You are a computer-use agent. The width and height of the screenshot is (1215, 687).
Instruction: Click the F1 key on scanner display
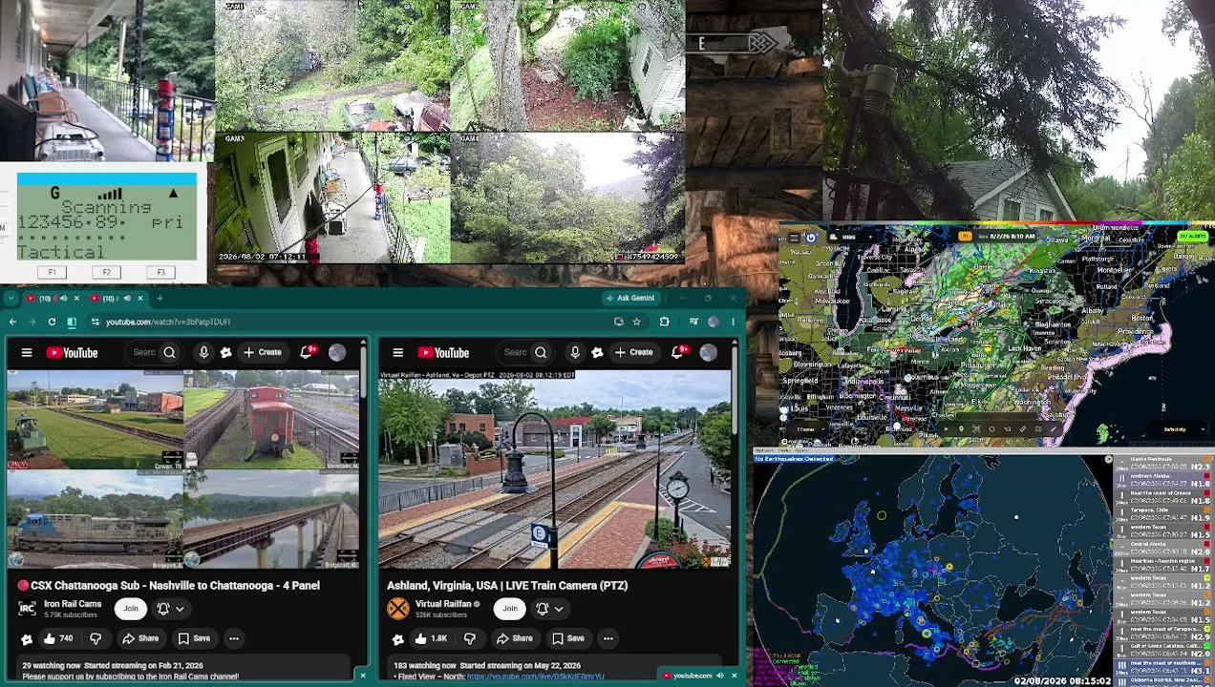click(53, 273)
